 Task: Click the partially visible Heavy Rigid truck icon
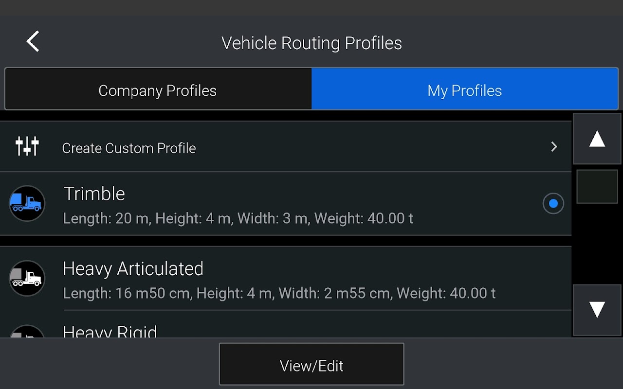click(x=27, y=332)
